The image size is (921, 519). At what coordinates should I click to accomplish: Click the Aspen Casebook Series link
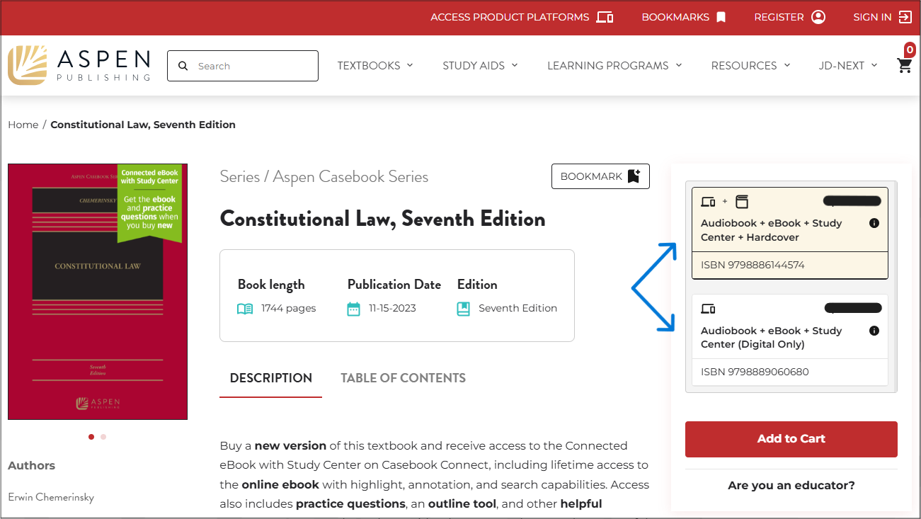[350, 177]
